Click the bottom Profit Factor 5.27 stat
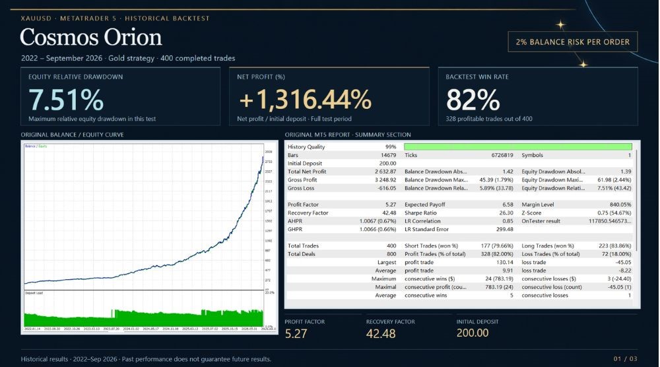The height and width of the screenshot is (367, 660). (x=296, y=334)
